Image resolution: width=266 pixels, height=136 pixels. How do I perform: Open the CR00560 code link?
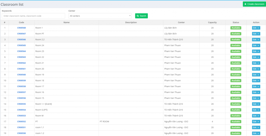pyautogui.click(x=21, y=75)
